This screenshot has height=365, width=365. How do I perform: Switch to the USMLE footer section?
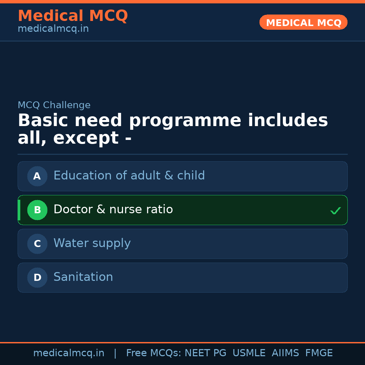tap(249, 353)
